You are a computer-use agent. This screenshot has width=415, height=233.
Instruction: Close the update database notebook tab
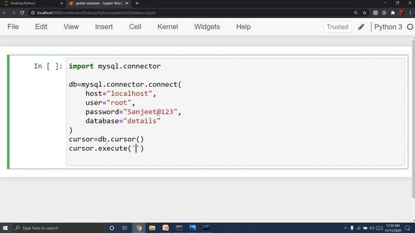click(126, 3)
